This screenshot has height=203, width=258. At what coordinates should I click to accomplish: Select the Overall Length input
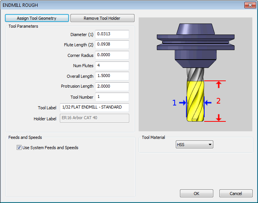point(112,76)
